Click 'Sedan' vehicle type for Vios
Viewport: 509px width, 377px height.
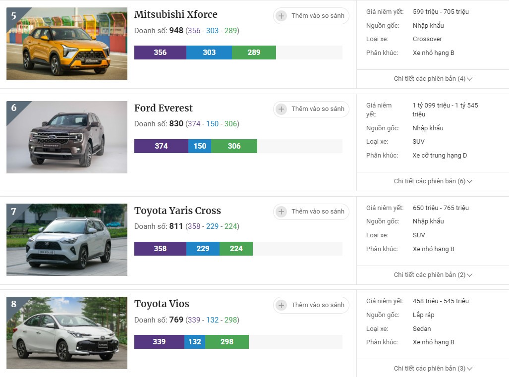point(422,328)
